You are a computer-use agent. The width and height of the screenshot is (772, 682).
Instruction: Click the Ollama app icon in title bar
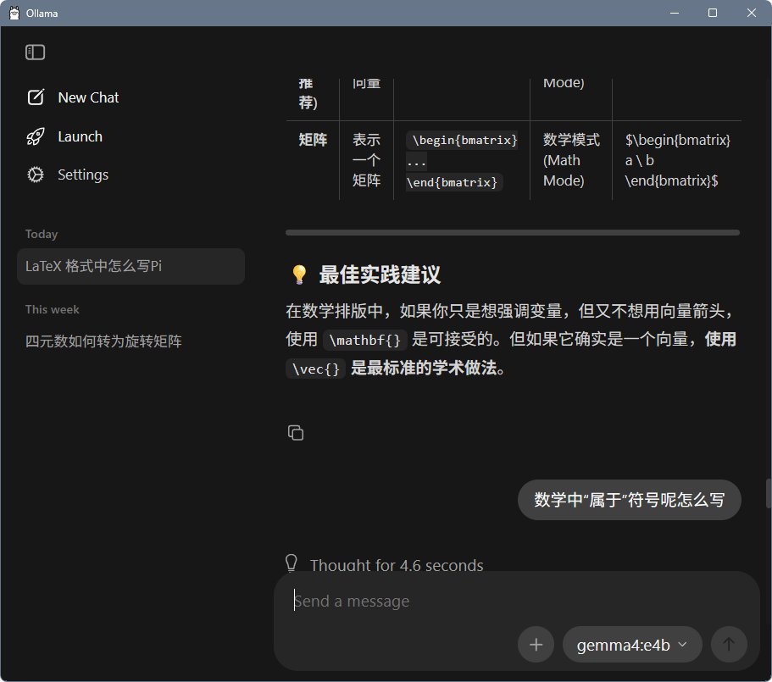(x=14, y=14)
